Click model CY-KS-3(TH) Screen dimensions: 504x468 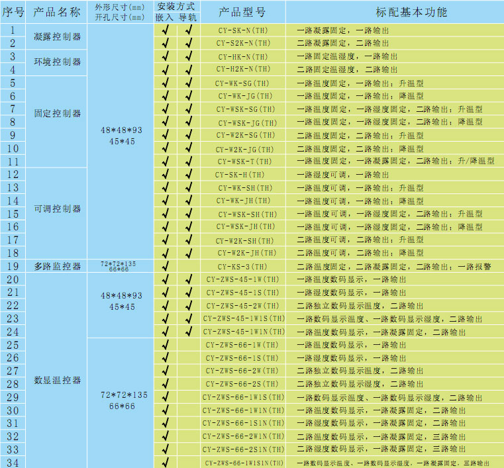tap(243, 266)
